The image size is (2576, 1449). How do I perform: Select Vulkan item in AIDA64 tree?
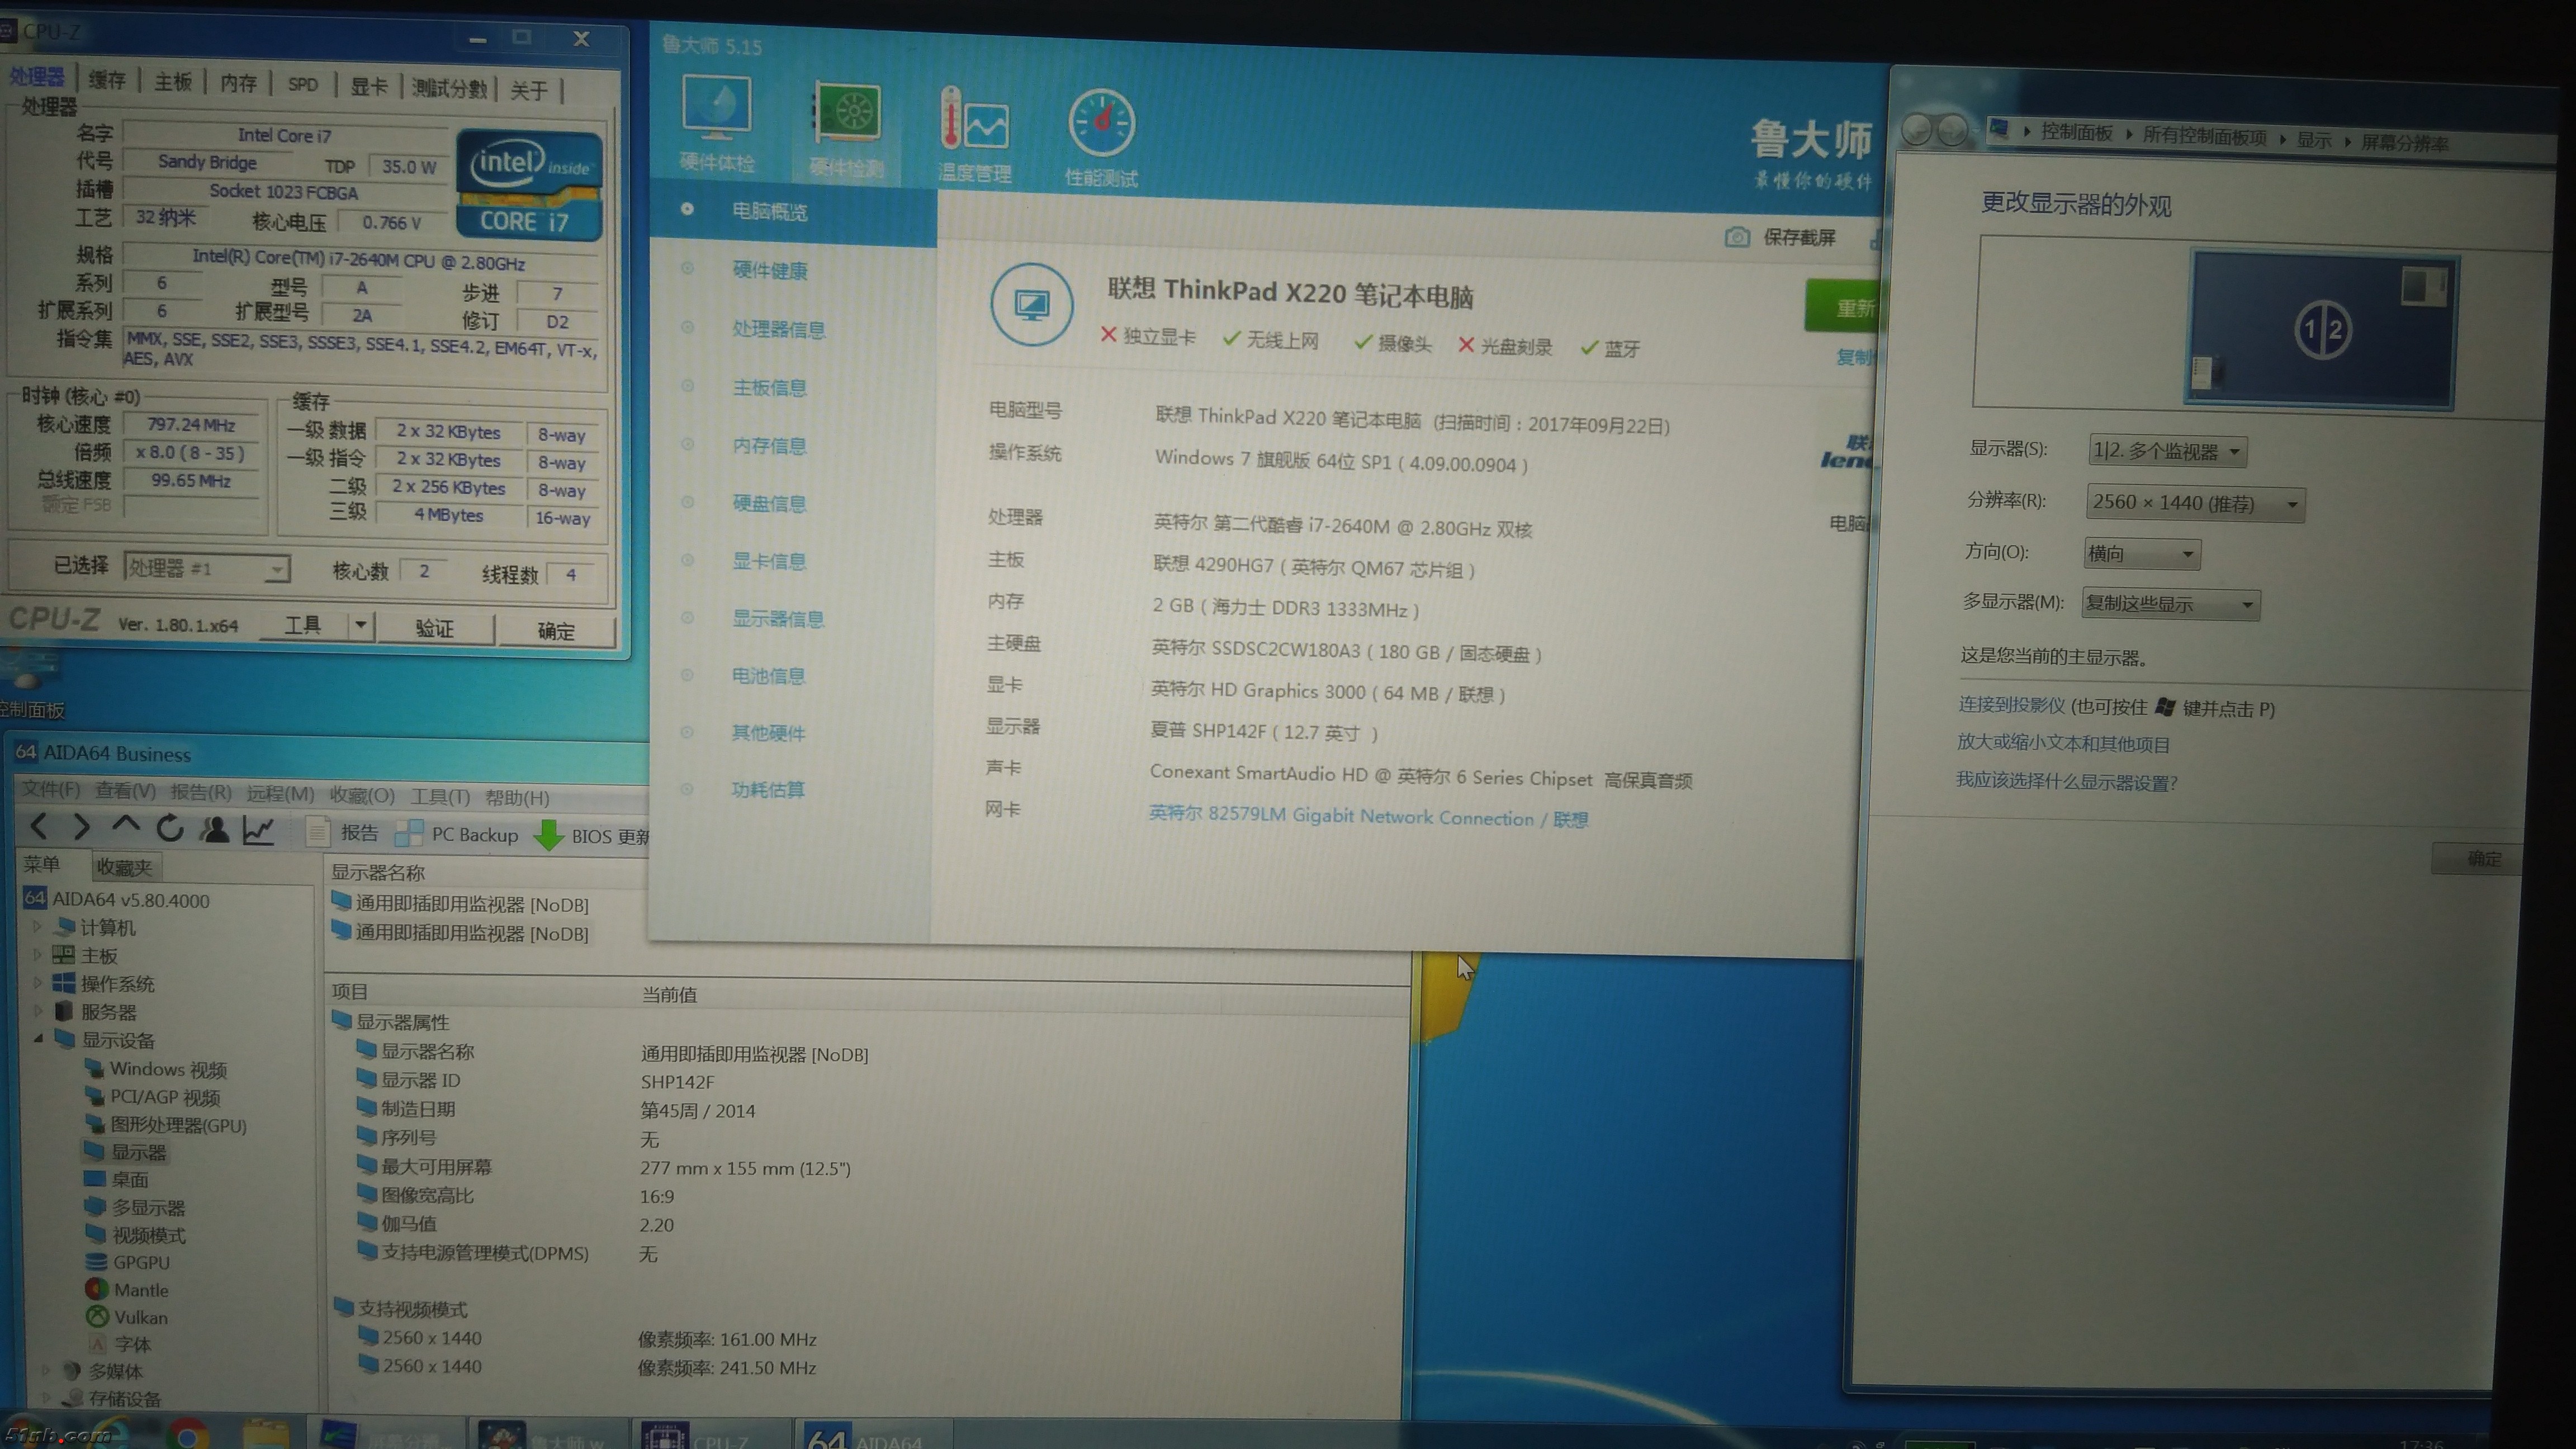pos(127,1317)
